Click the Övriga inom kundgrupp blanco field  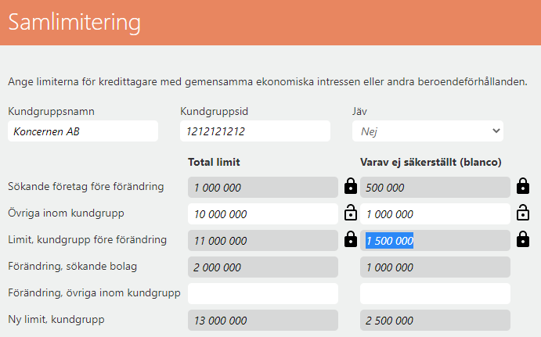click(435, 214)
